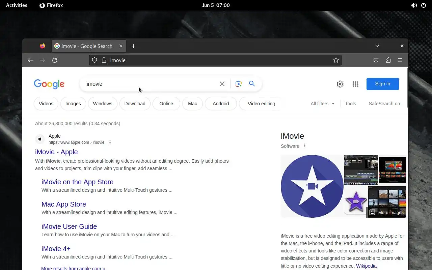Open a new tab with plus button
This screenshot has width=432, height=270.
click(x=133, y=46)
